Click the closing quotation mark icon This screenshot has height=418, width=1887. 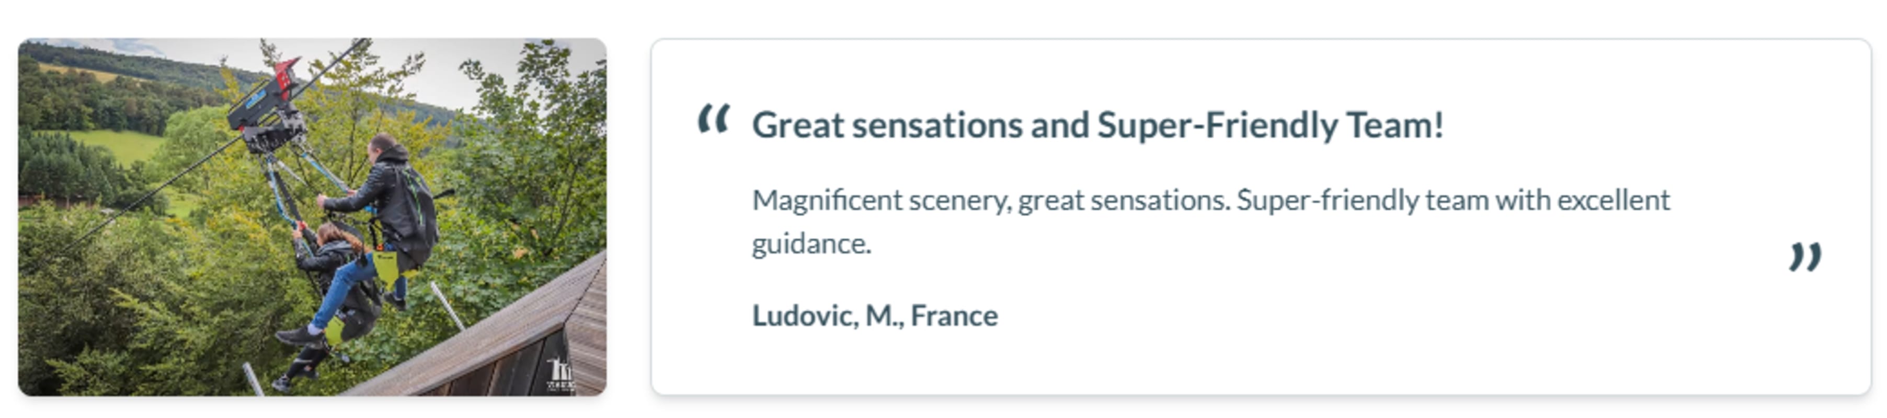(1805, 257)
